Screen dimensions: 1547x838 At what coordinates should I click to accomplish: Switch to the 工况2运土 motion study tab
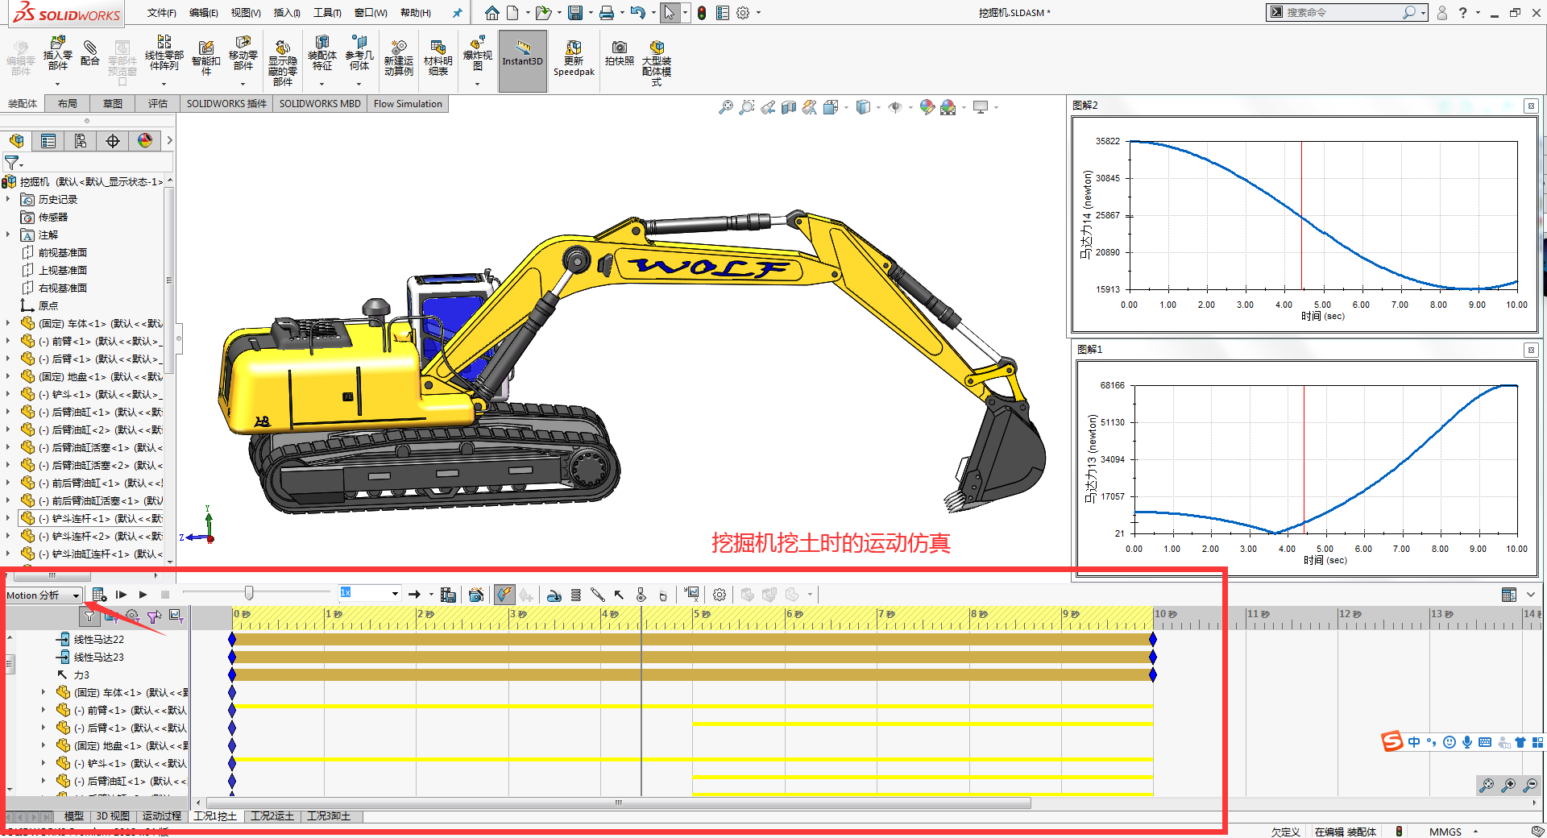[272, 816]
